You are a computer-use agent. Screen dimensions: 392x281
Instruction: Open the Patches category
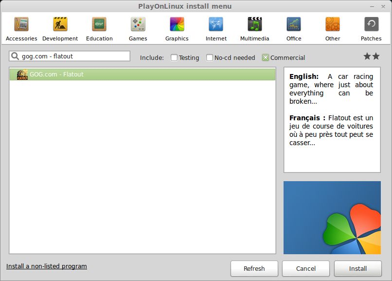click(371, 29)
